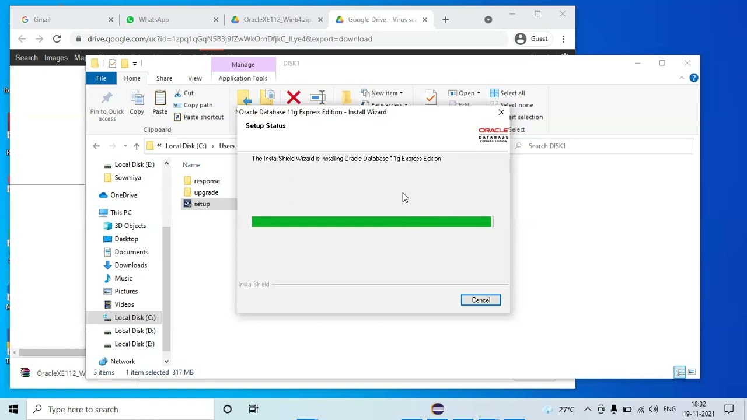Switch to details view layout icon
The width and height of the screenshot is (747, 420).
tap(680, 372)
